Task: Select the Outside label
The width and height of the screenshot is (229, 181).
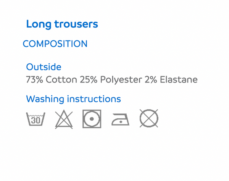Action: coord(44,67)
